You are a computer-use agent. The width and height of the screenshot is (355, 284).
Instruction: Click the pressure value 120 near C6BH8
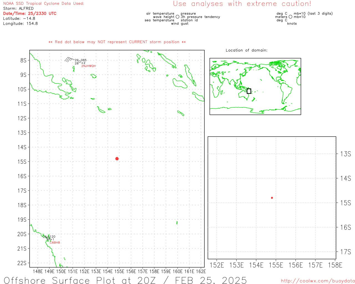tap(52, 237)
